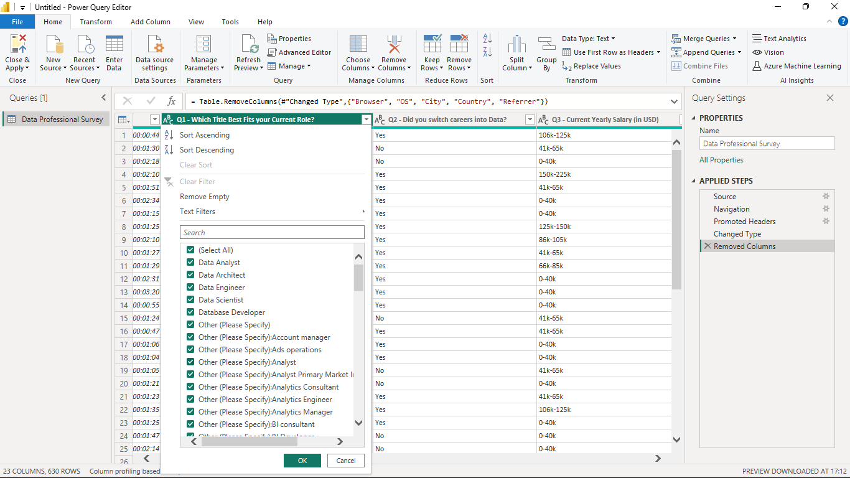Image resolution: width=850 pixels, height=478 pixels.
Task: Uncheck the Database Developer filter value
Action: pos(190,312)
